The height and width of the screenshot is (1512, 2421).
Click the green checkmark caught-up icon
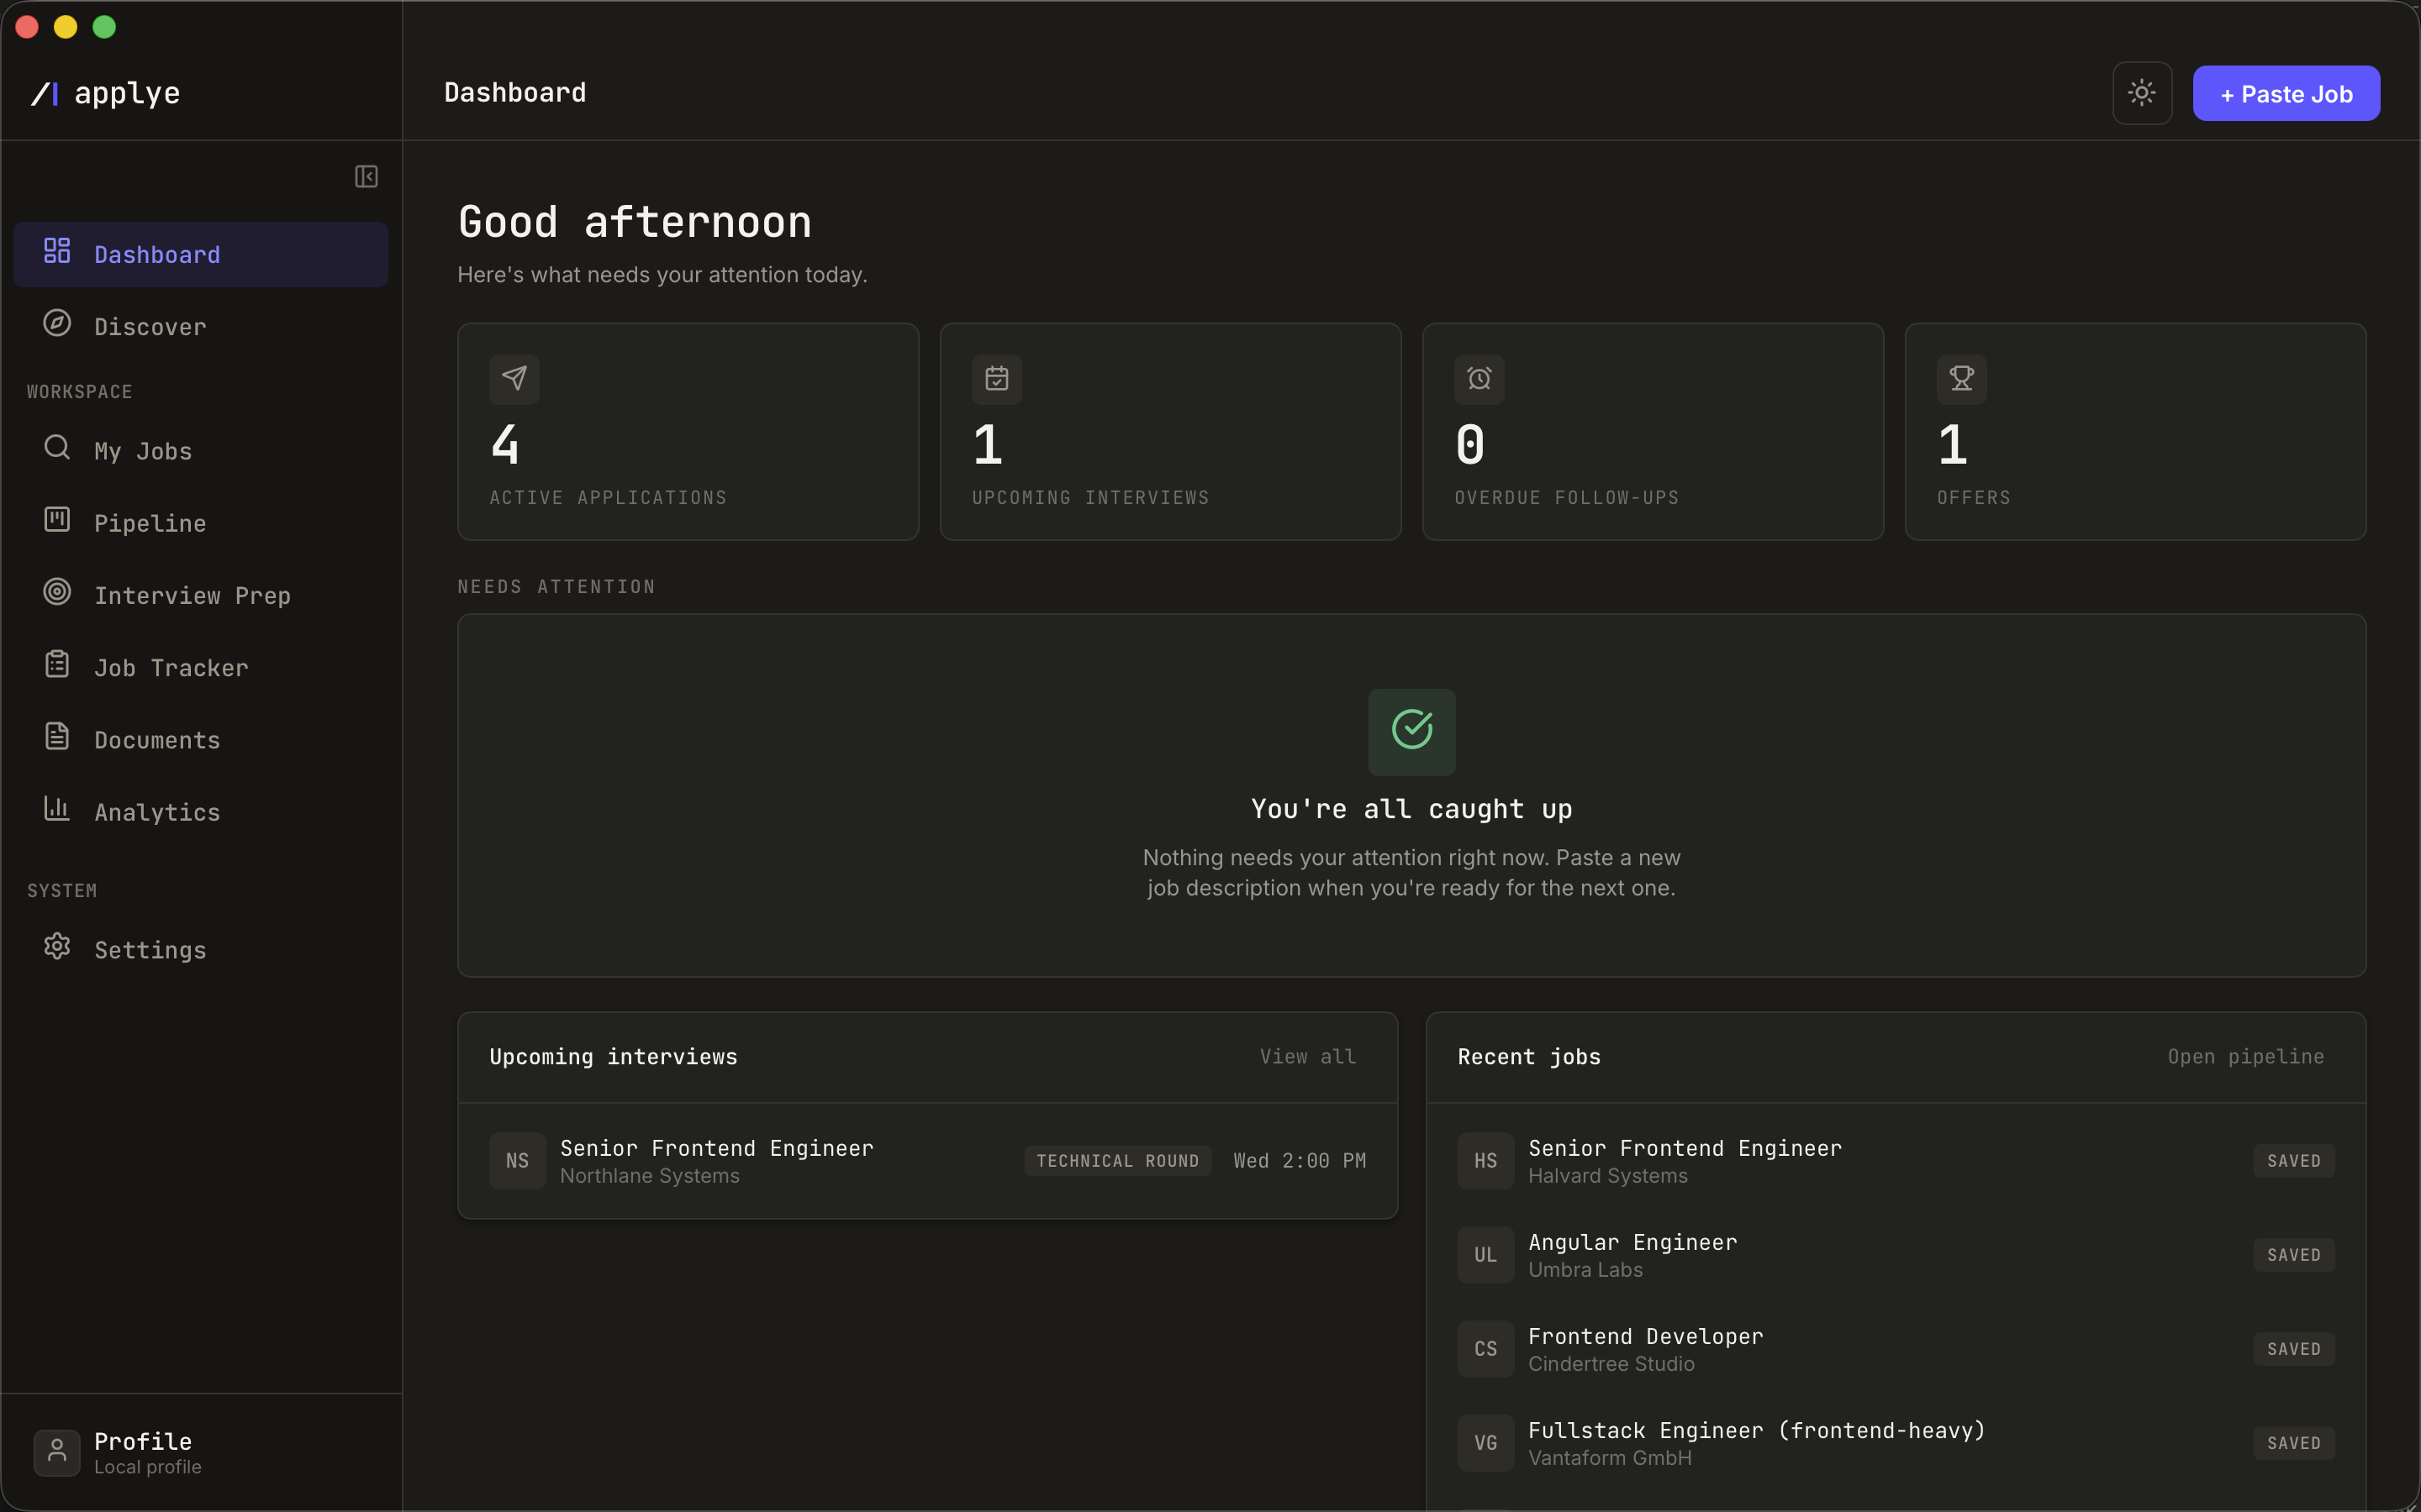[x=1411, y=731]
